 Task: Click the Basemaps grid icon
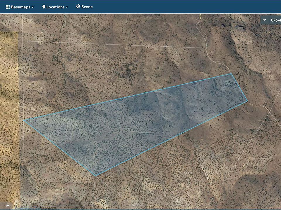tap(8, 7)
